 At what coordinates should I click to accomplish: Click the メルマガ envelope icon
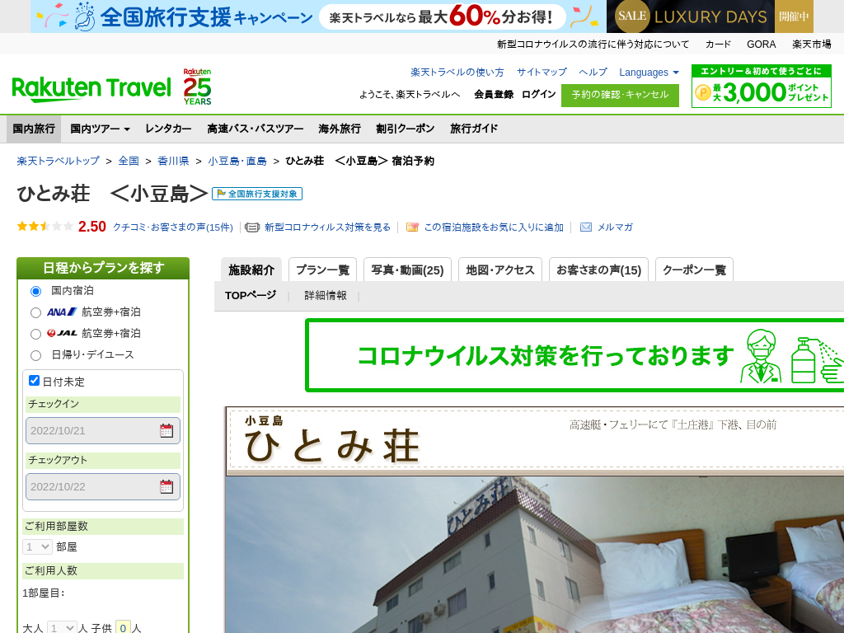point(586,227)
